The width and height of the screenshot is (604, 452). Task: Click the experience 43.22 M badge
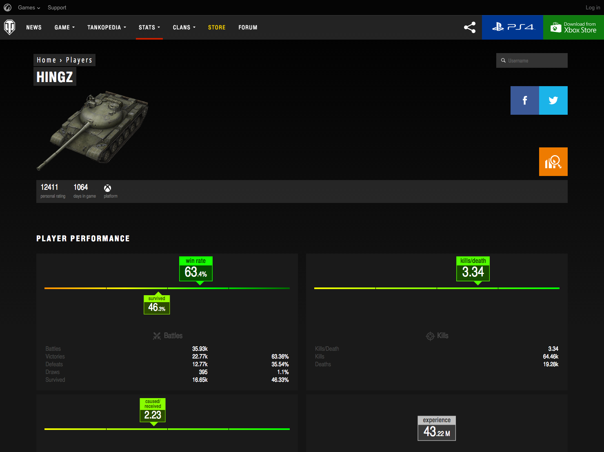437,428
